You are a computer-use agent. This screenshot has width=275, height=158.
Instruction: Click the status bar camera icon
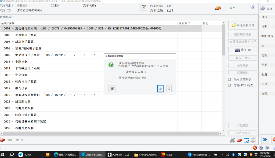coord(267,148)
